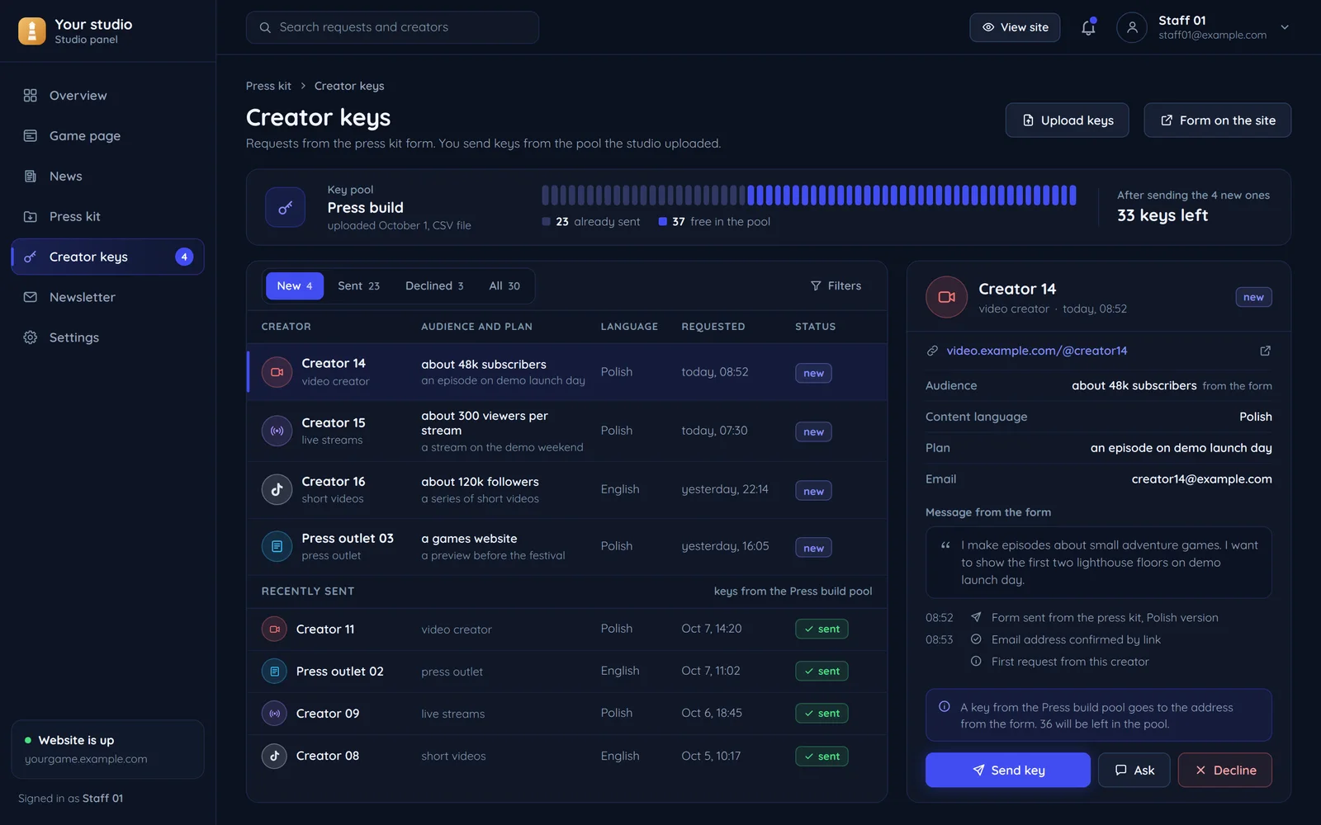Click the new badge in Creator 14 details

click(x=1253, y=297)
